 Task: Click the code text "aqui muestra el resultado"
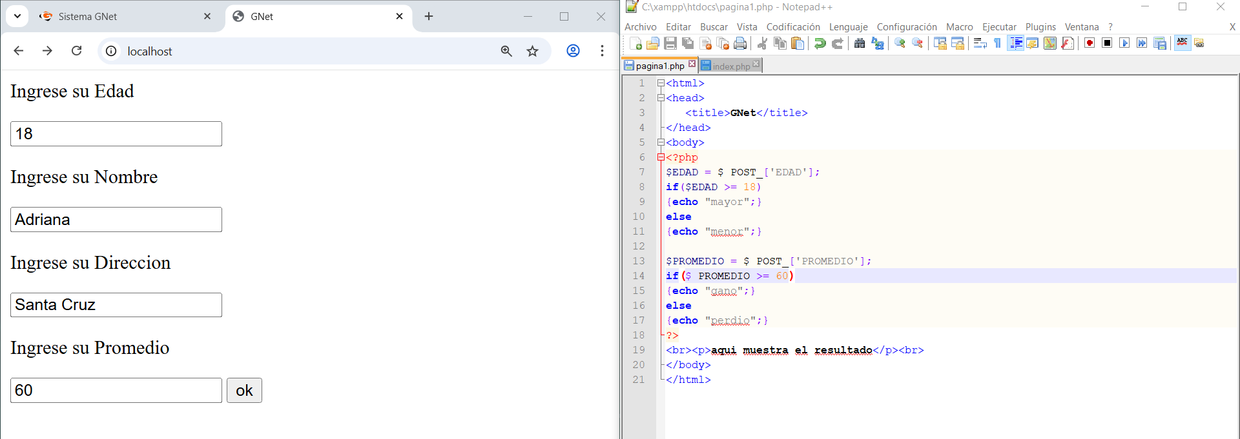click(x=792, y=351)
